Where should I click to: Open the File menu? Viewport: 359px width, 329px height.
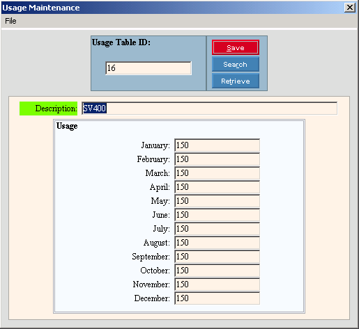click(x=10, y=21)
